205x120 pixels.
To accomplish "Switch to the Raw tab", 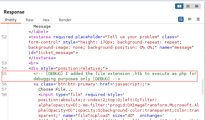I will [30, 20].
